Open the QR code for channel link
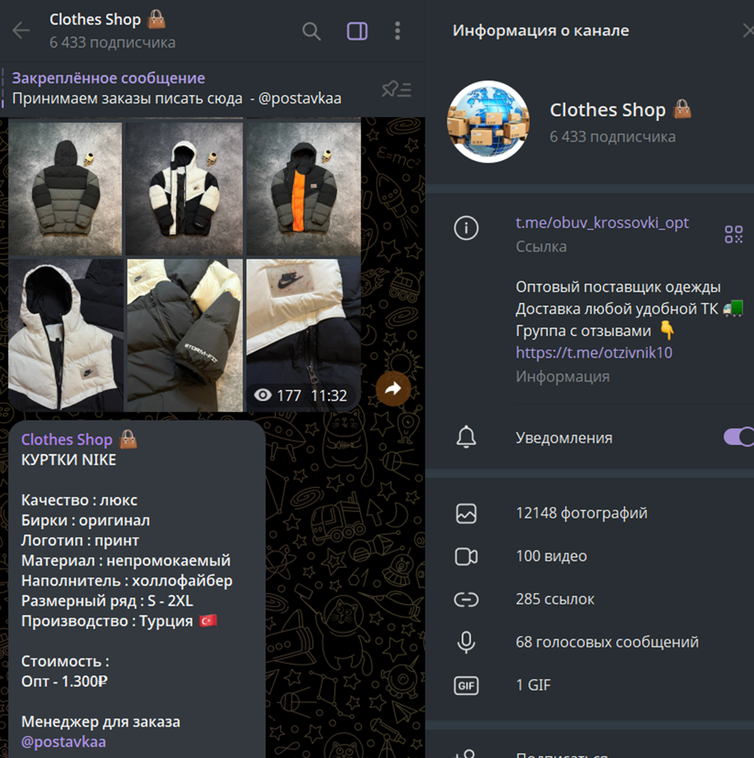 click(x=734, y=234)
